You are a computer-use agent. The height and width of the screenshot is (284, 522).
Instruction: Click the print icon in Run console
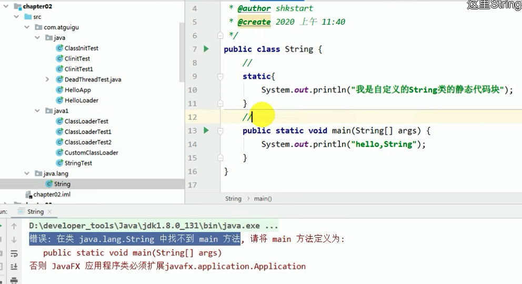[x=14, y=280]
